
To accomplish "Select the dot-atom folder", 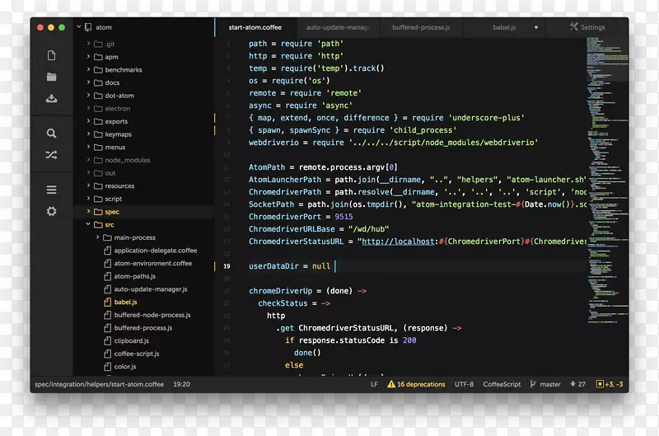I will (119, 96).
